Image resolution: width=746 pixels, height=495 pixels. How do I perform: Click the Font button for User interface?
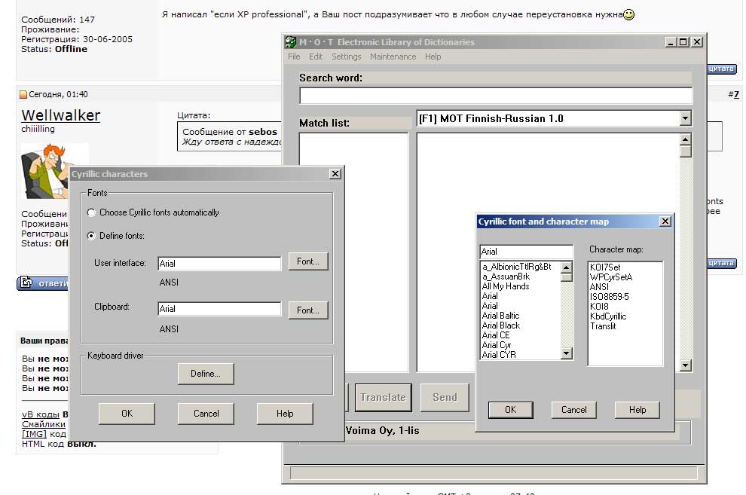point(308,261)
